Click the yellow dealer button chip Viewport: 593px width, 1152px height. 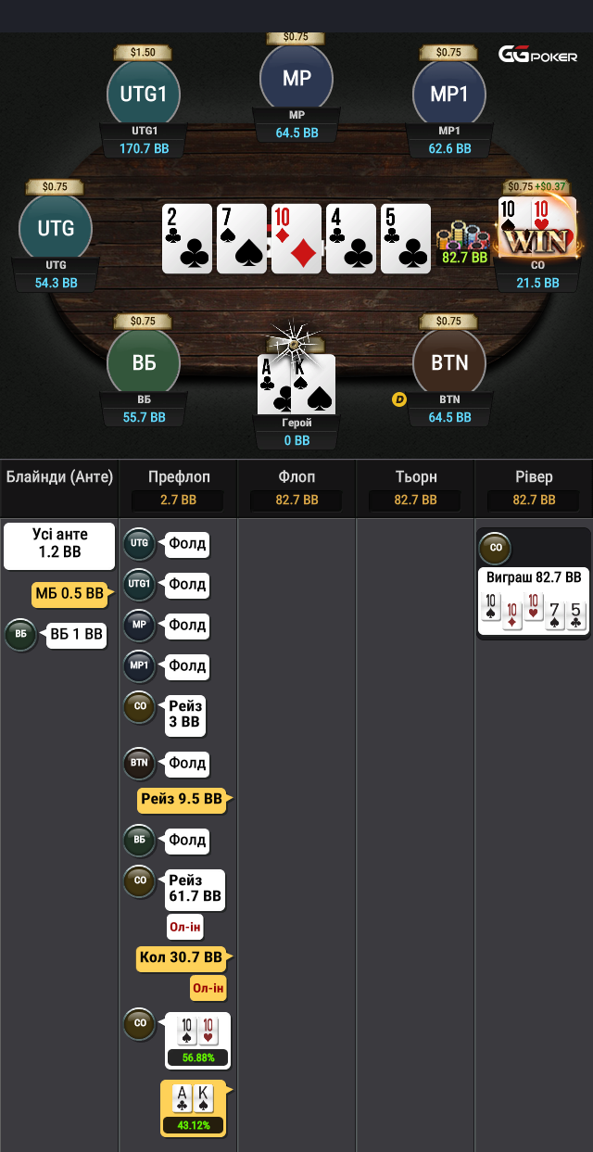tap(400, 399)
